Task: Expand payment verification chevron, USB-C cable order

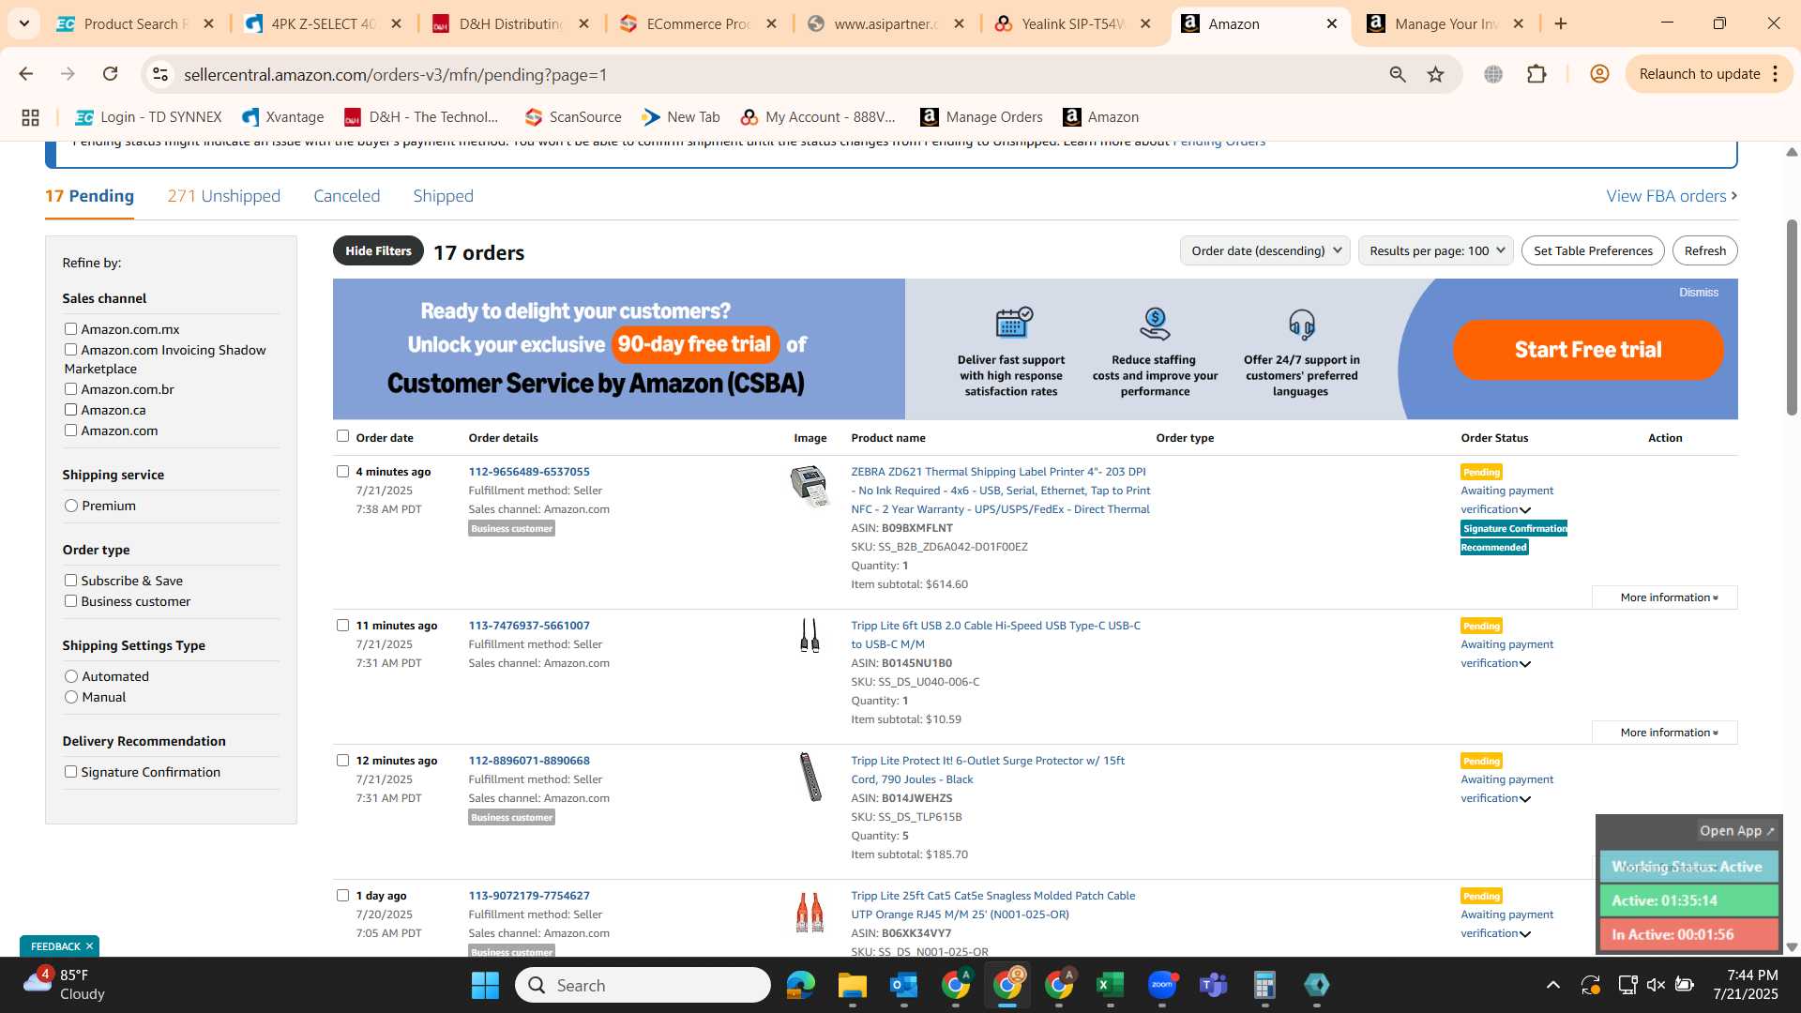Action: tap(1525, 664)
